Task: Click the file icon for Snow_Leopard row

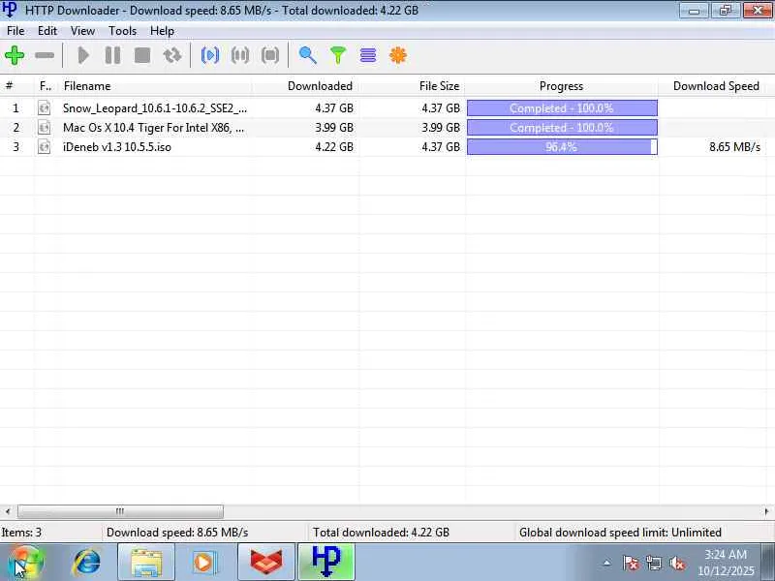Action: click(x=44, y=107)
